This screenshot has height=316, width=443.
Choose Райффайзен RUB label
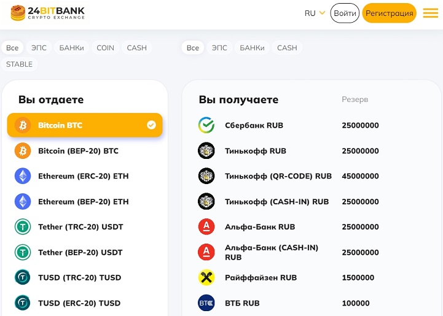[261, 277]
